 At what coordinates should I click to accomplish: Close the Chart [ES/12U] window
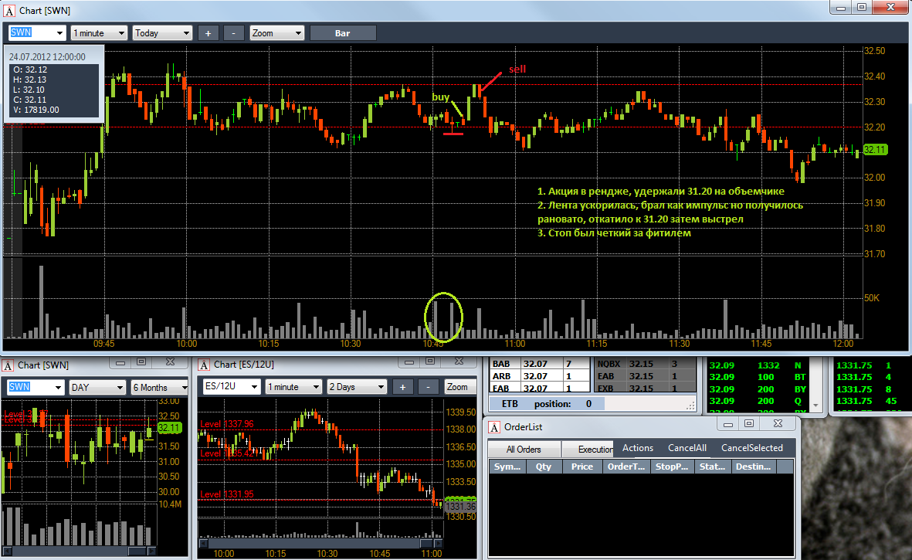459,361
